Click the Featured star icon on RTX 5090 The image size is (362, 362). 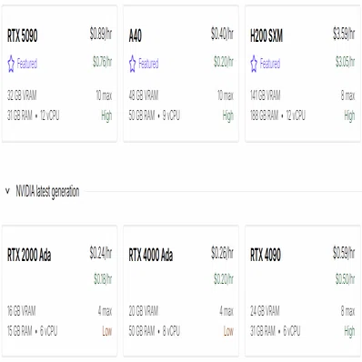(x=11, y=64)
